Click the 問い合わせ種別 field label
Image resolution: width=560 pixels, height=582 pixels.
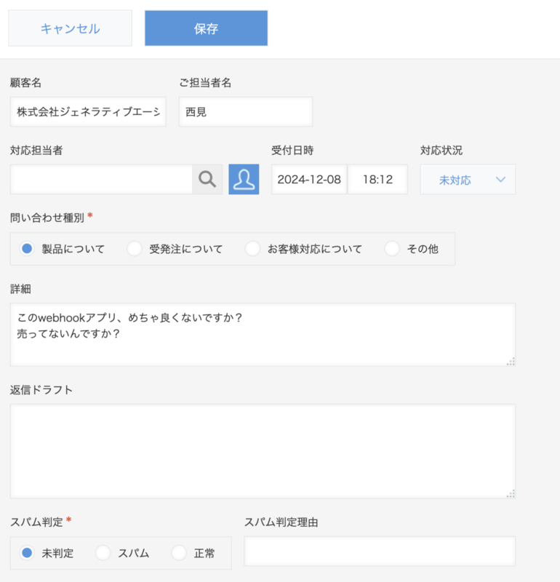tap(47, 218)
